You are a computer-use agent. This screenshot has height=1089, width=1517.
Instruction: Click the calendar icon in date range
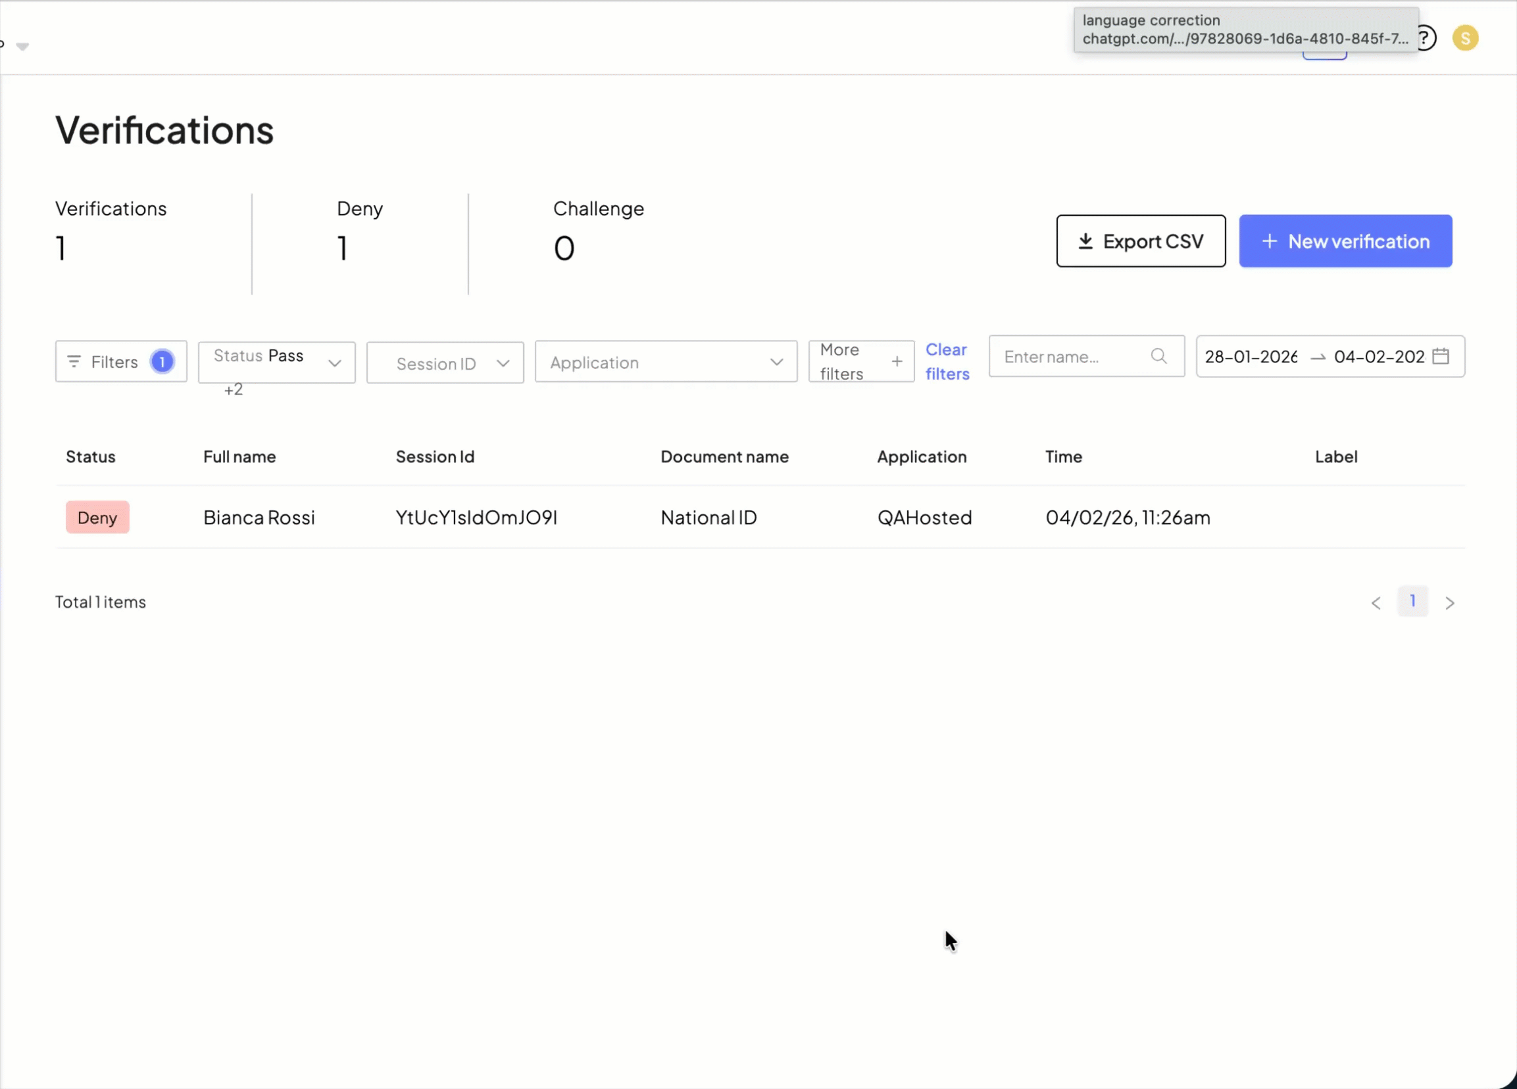click(1441, 356)
